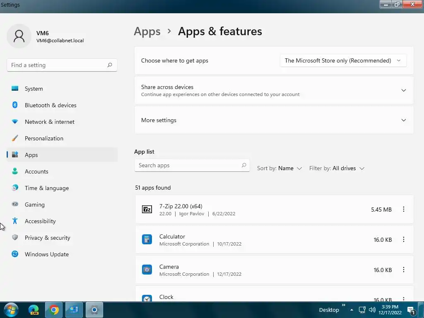Select the Apps sidebar category

click(x=62, y=155)
